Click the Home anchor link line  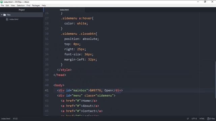click(x=79, y=101)
